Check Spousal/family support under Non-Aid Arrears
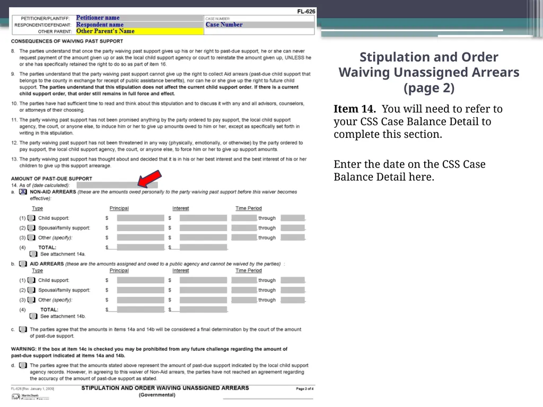Screen dimensions: 543x407 [x=31, y=228]
